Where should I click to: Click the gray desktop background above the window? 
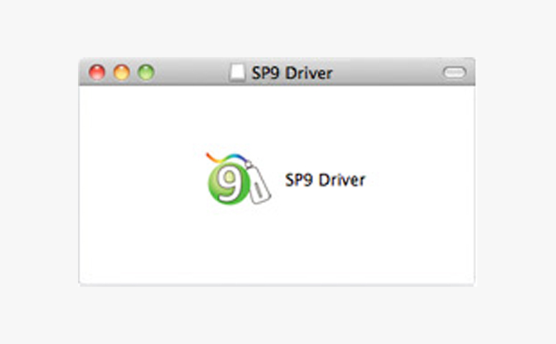click(x=278, y=29)
